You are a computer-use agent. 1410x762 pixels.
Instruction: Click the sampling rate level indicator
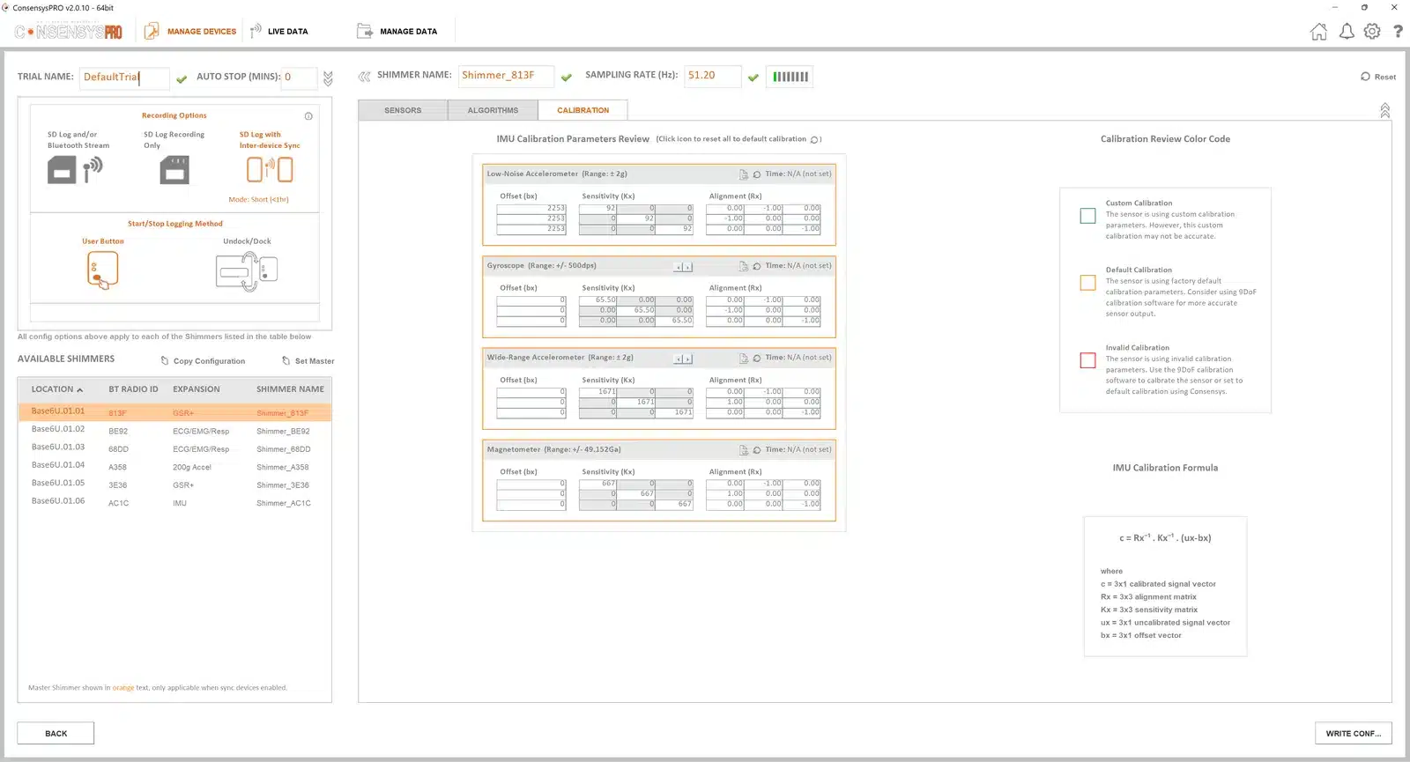790,77
